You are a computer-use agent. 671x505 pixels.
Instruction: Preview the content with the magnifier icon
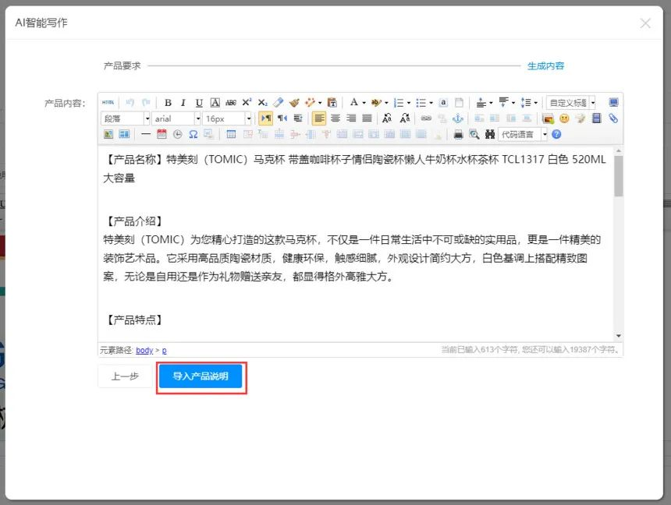tap(474, 134)
